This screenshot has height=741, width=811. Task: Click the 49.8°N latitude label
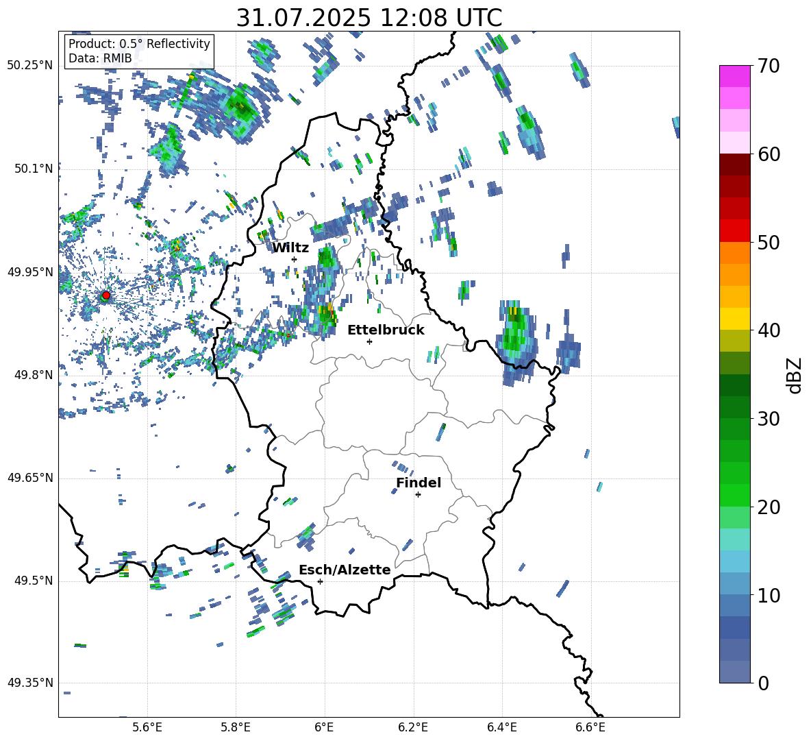[34, 375]
